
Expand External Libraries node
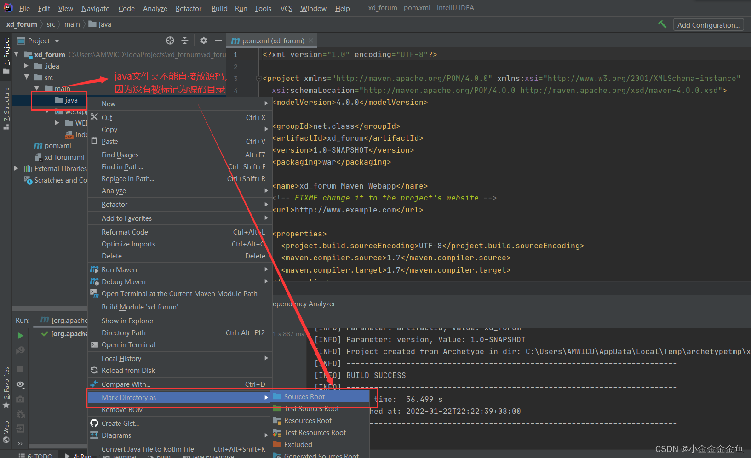pyautogui.click(x=16, y=168)
